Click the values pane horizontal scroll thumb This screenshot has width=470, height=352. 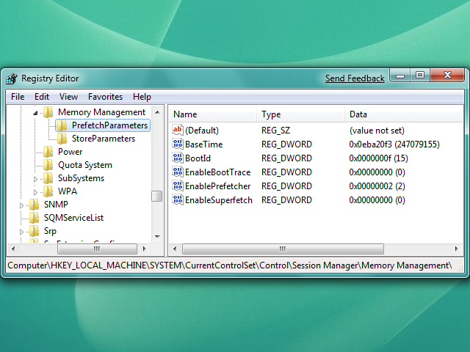coord(283,249)
